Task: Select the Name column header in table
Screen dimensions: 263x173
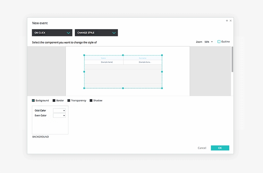Action: 104,58
